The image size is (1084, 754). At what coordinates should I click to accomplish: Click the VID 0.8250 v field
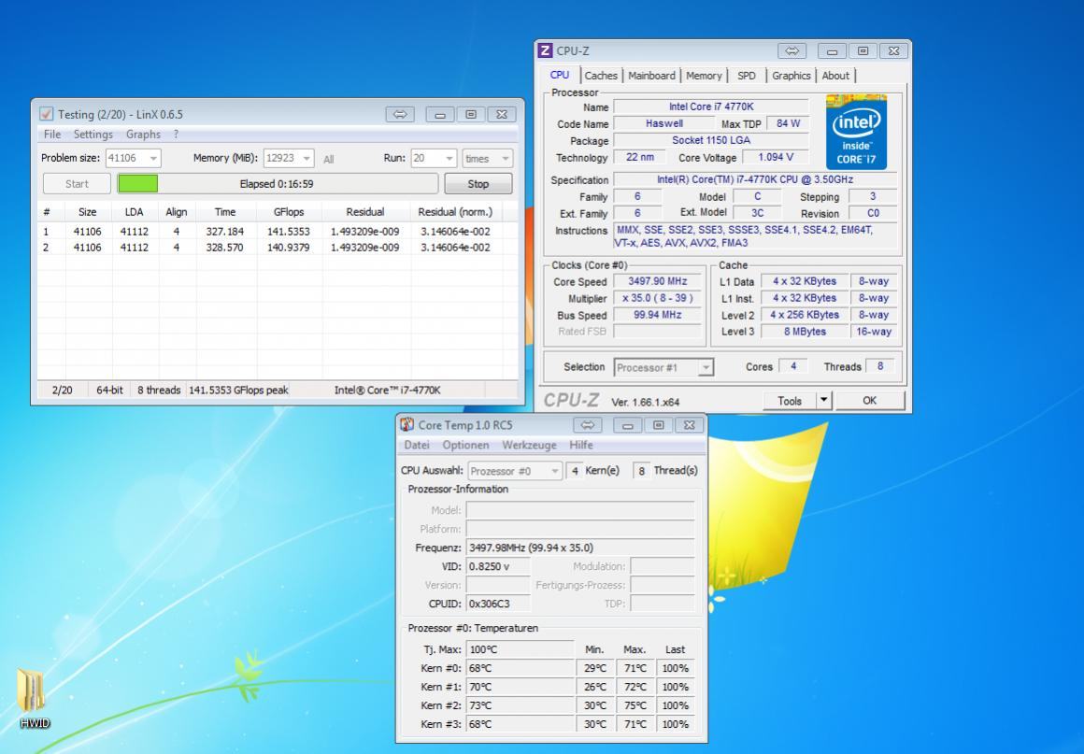(x=498, y=566)
